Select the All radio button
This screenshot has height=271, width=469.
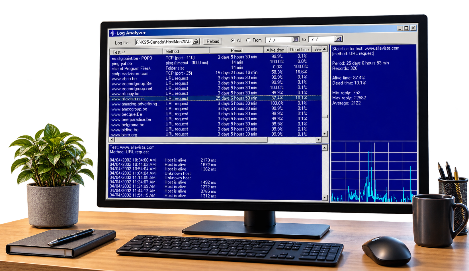(233, 41)
